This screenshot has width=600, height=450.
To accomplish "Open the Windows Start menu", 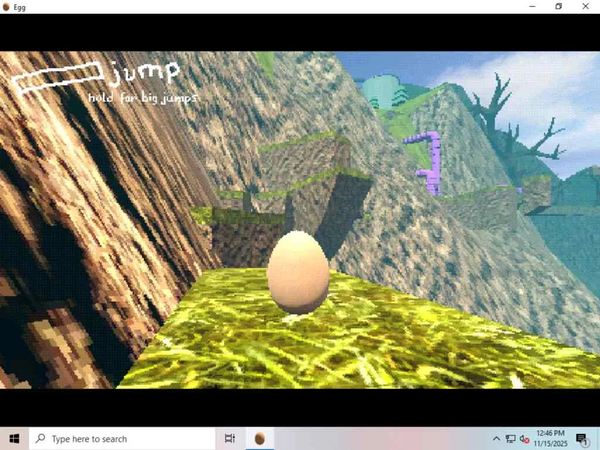I will point(14,438).
